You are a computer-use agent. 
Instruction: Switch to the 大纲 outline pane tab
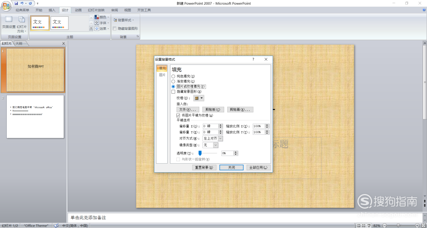pos(19,43)
